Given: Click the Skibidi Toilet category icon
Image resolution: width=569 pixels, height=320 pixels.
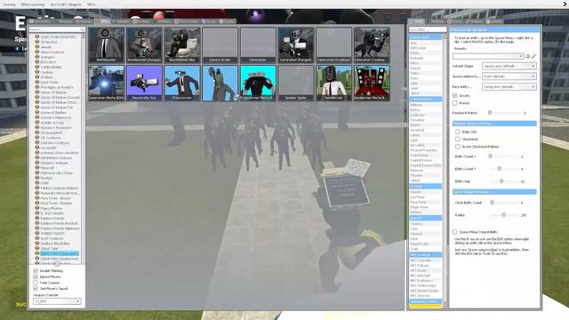Looking at the screenshot, I should (37, 248).
